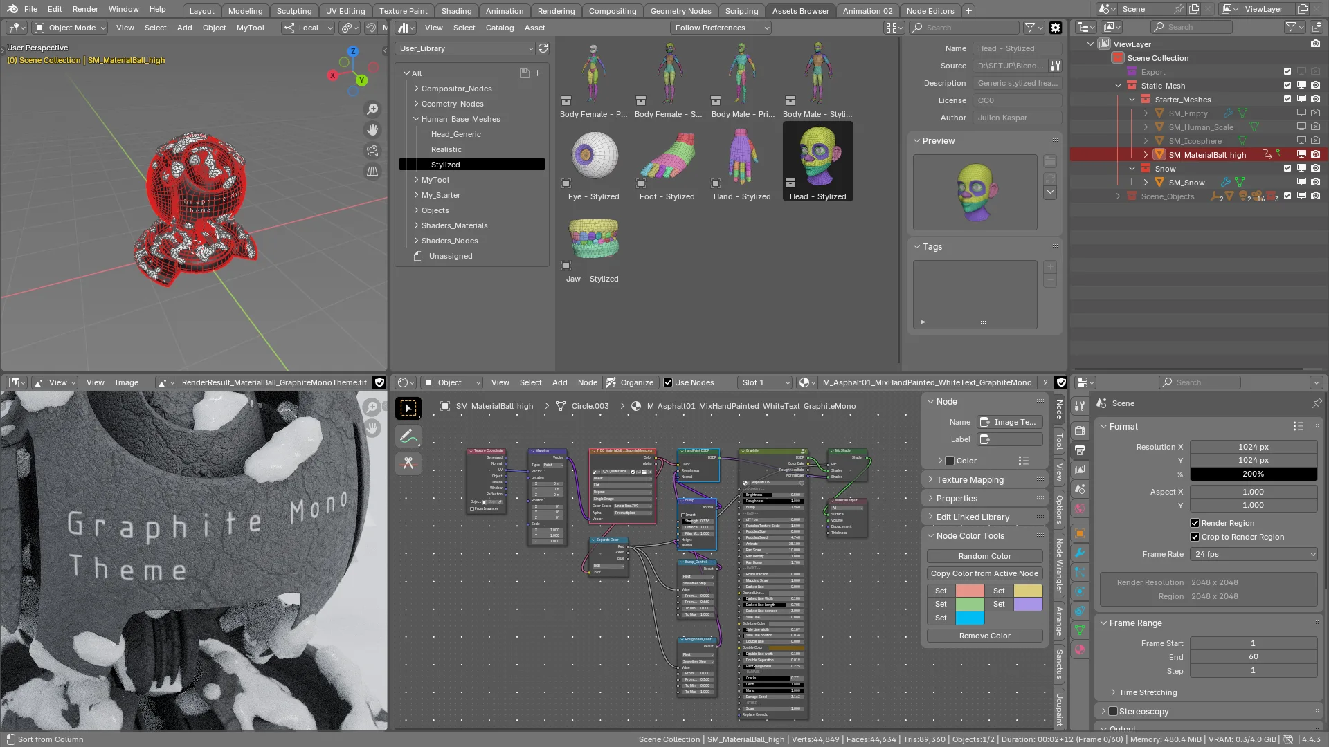The width and height of the screenshot is (1329, 747).
Task: Pin the Scene properties panel
Action: [1317, 403]
